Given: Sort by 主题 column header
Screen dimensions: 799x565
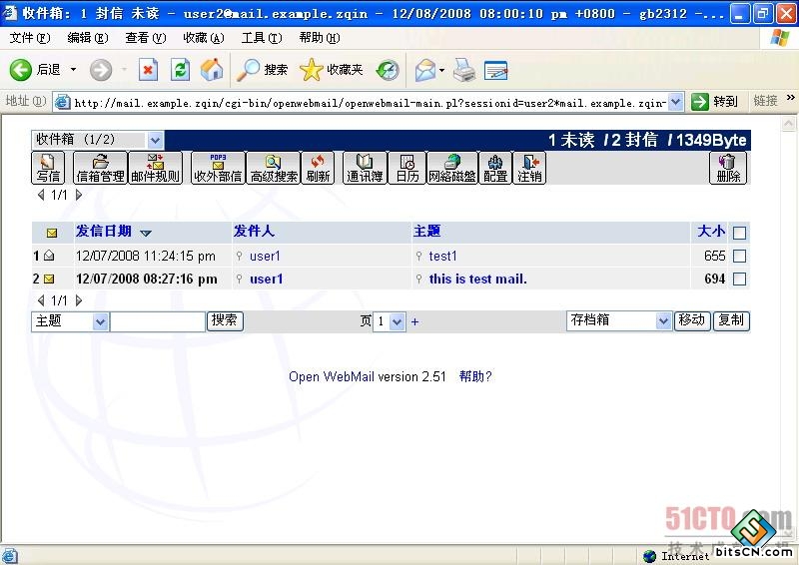Looking at the screenshot, I should (427, 232).
